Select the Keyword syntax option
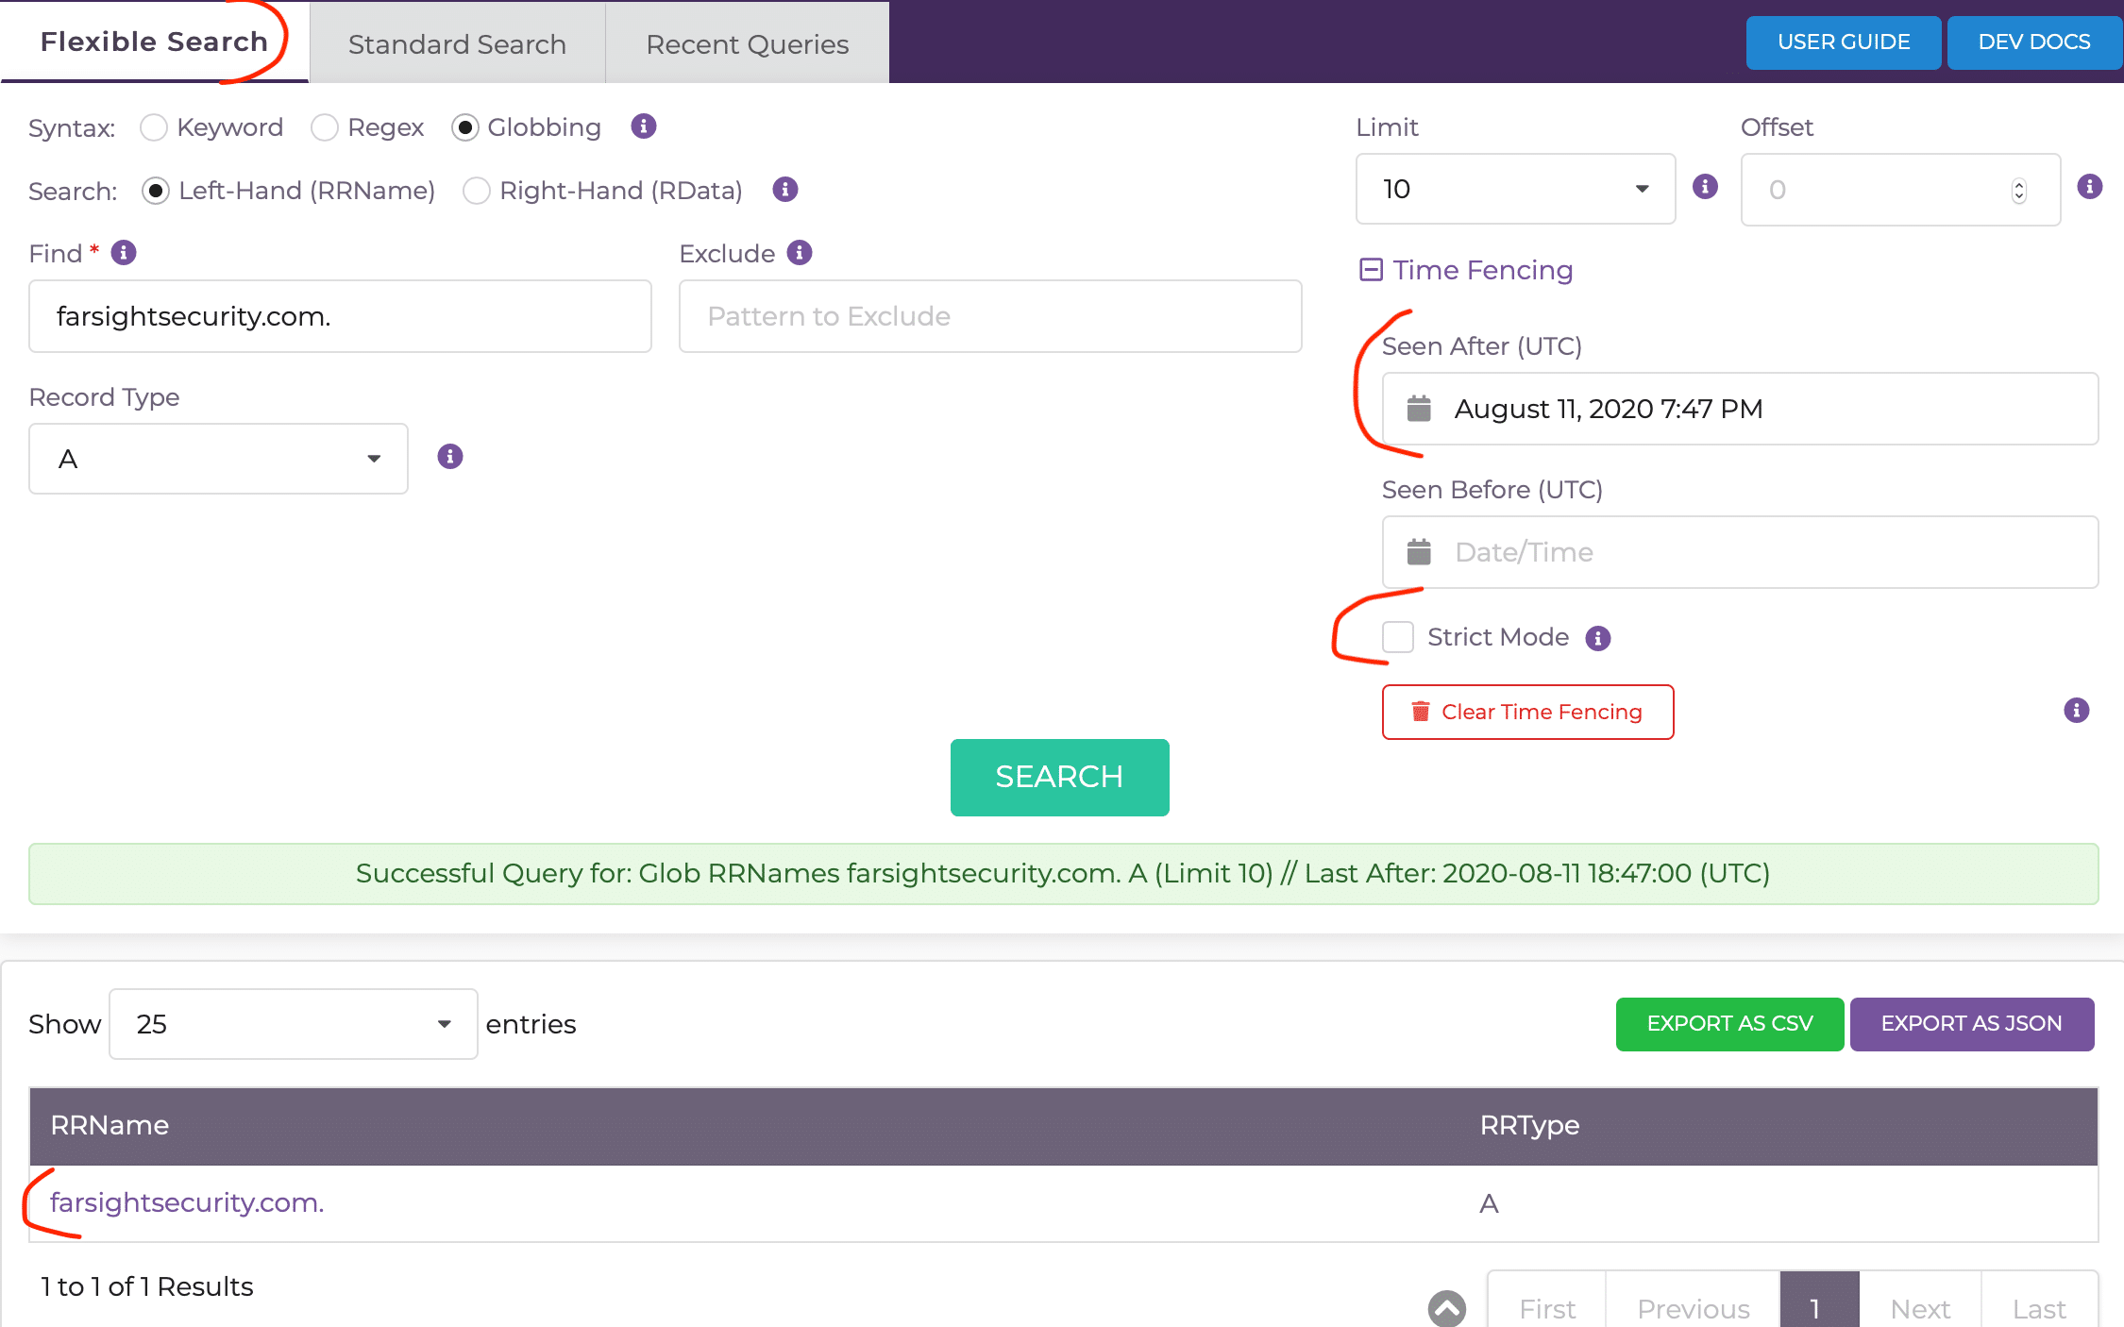 pyautogui.click(x=154, y=127)
